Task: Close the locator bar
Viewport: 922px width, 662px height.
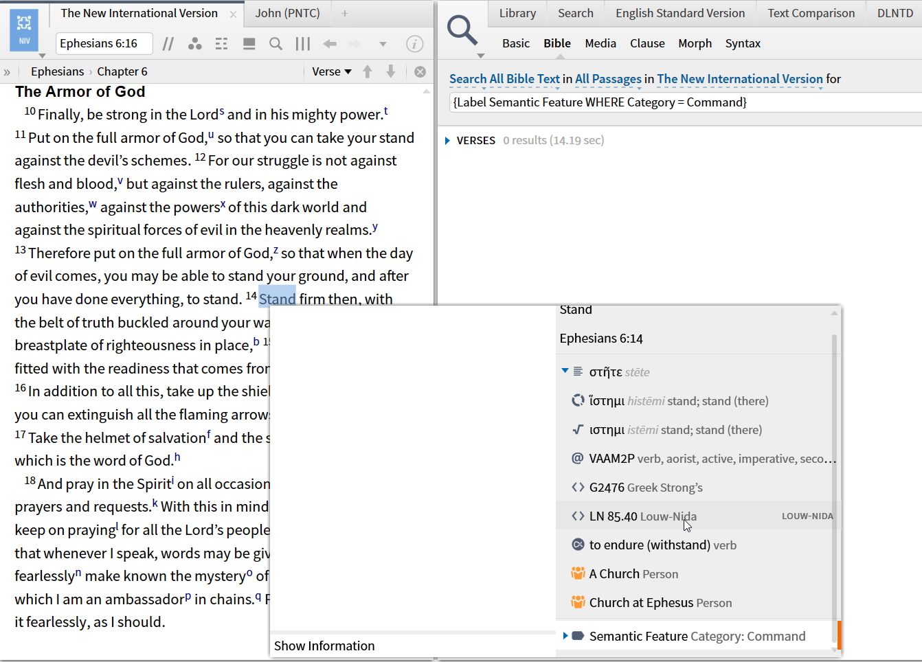Action: (x=420, y=71)
